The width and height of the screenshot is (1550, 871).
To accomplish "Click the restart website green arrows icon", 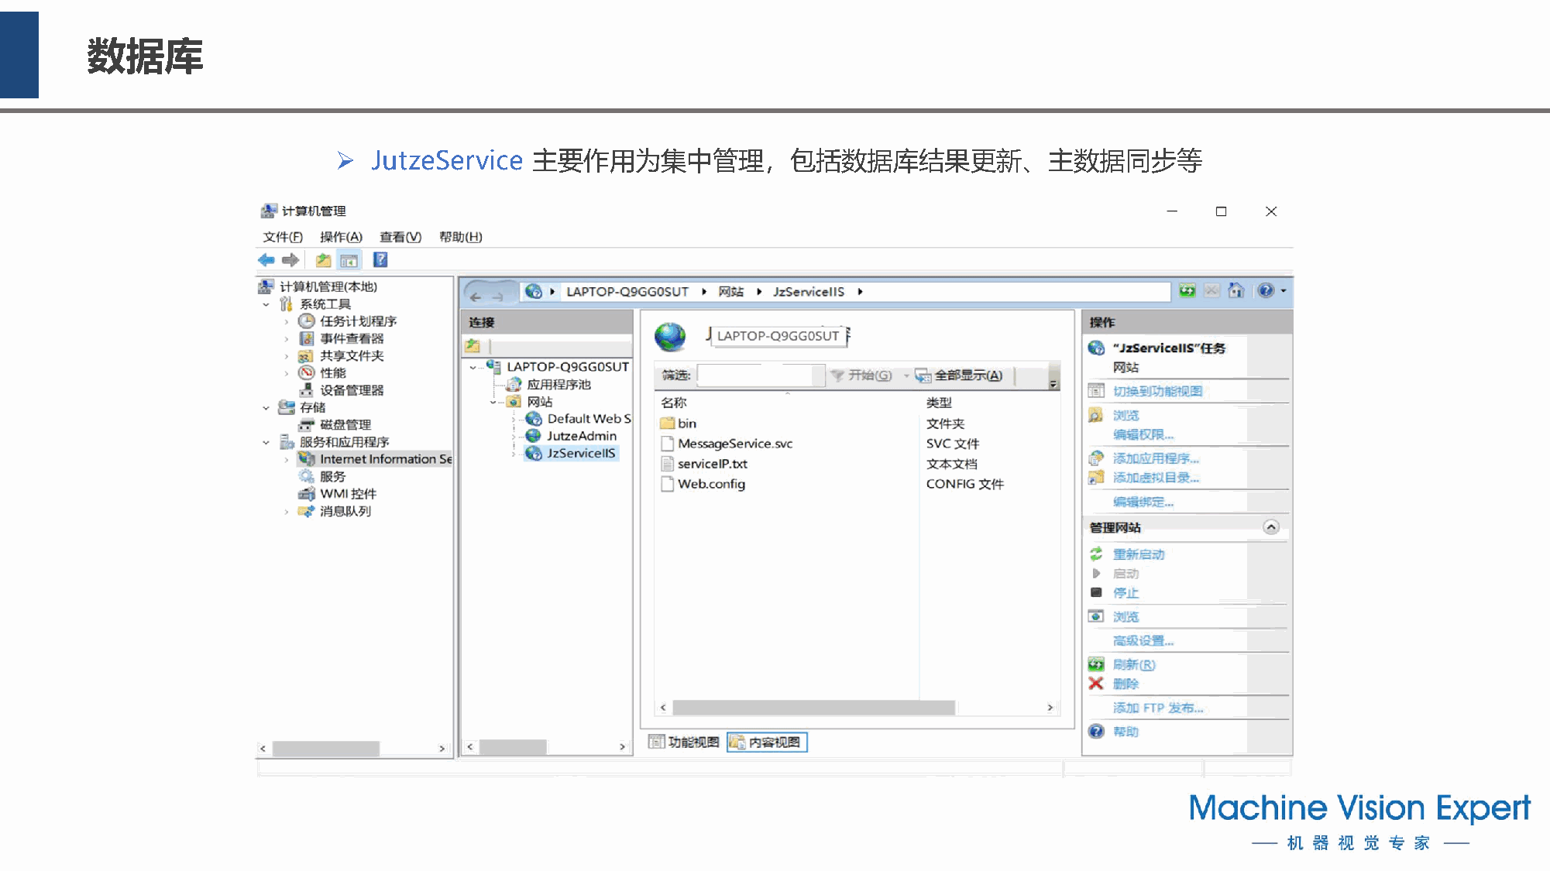I will click(x=1096, y=554).
